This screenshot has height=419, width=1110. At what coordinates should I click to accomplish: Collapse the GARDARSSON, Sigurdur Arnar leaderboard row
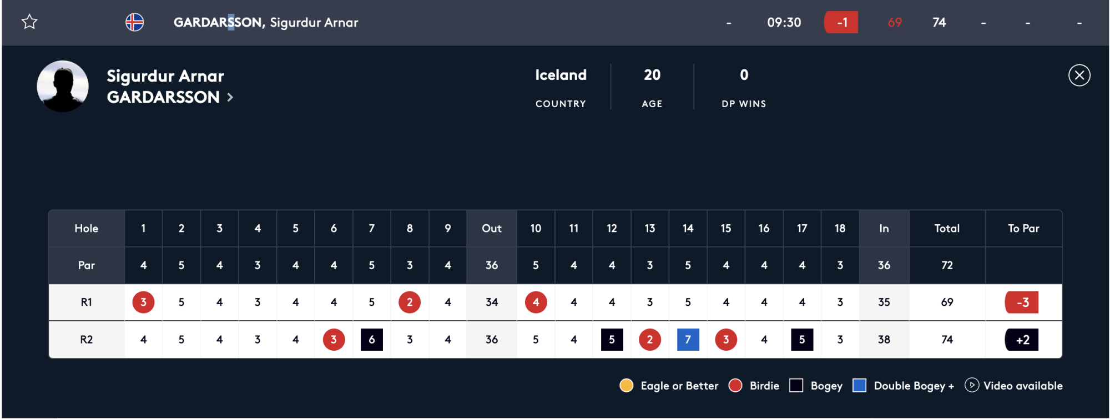[555, 23]
